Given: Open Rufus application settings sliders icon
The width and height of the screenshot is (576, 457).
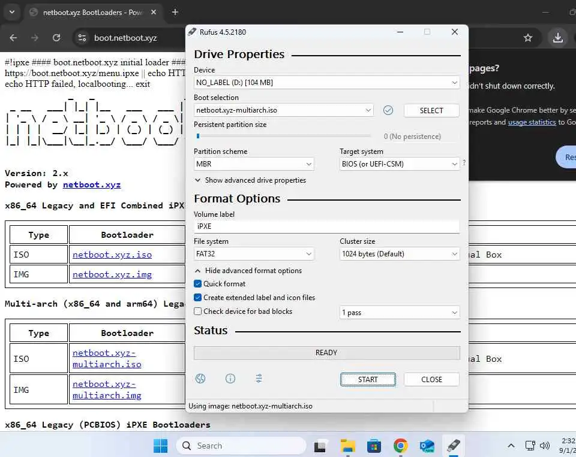Looking at the screenshot, I should click(259, 379).
